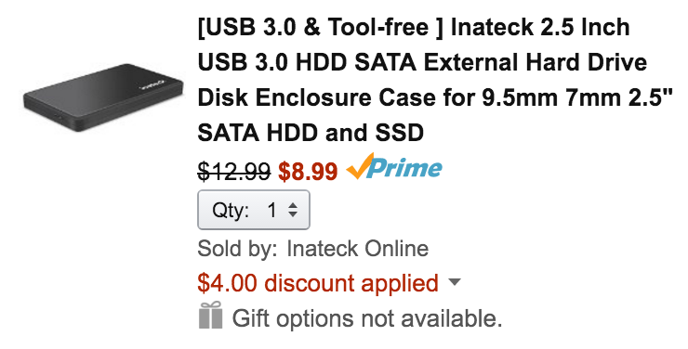Click the Gift options not available text
Screen dimensions: 688x349
[367, 318]
